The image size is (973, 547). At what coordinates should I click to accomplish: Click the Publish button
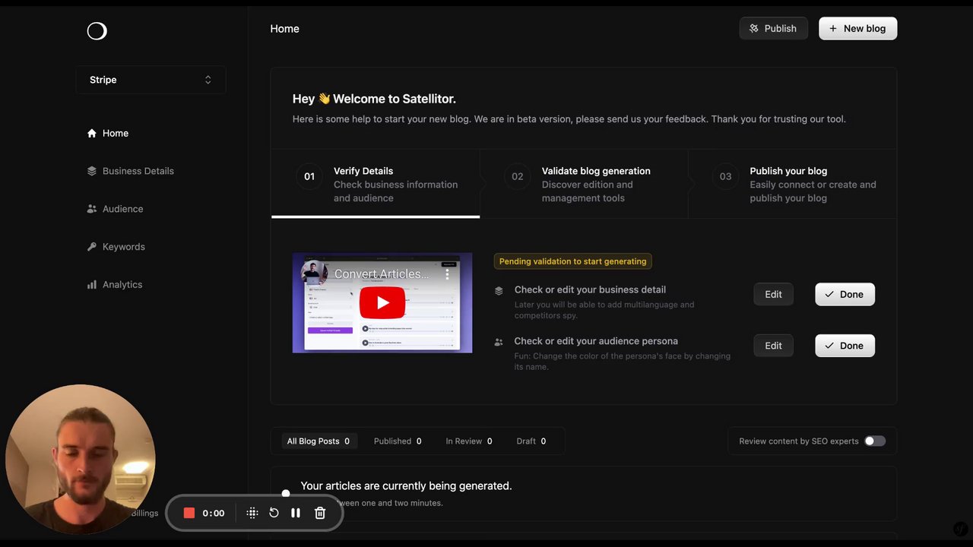tap(773, 29)
